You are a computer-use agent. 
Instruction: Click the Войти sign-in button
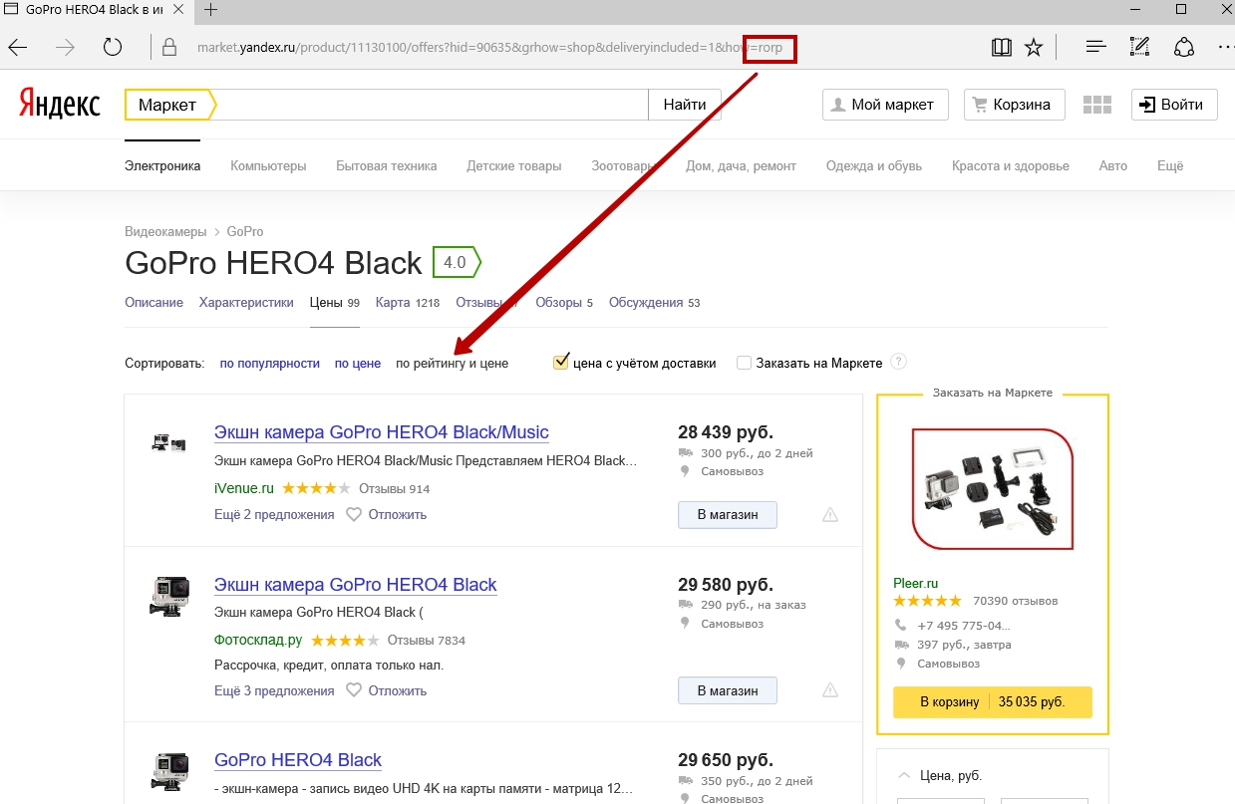(1174, 105)
